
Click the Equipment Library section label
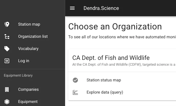[x=18, y=76]
